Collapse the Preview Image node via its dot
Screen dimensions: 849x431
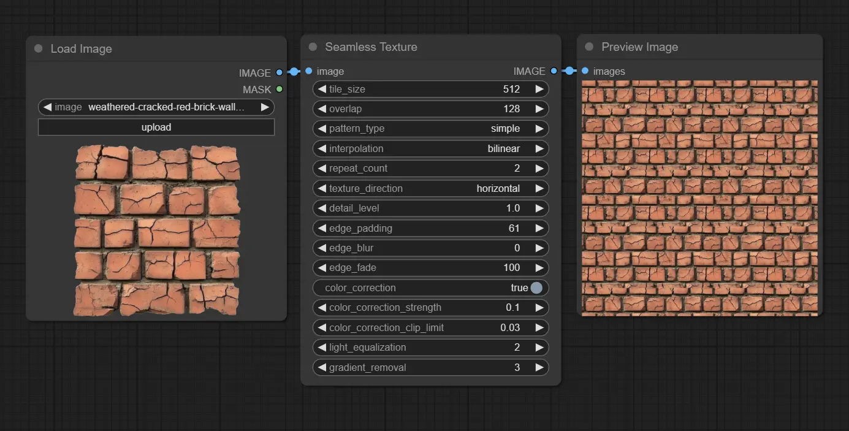point(589,47)
